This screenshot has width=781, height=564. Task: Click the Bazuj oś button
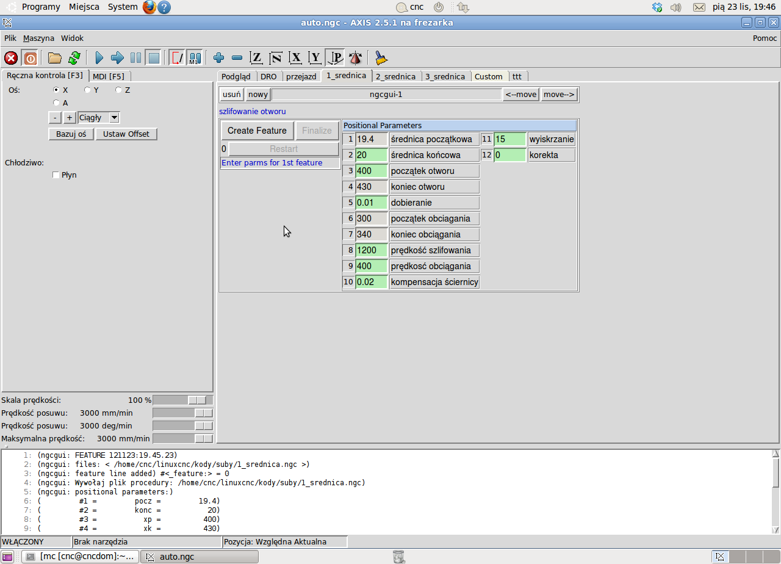click(x=71, y=134)
